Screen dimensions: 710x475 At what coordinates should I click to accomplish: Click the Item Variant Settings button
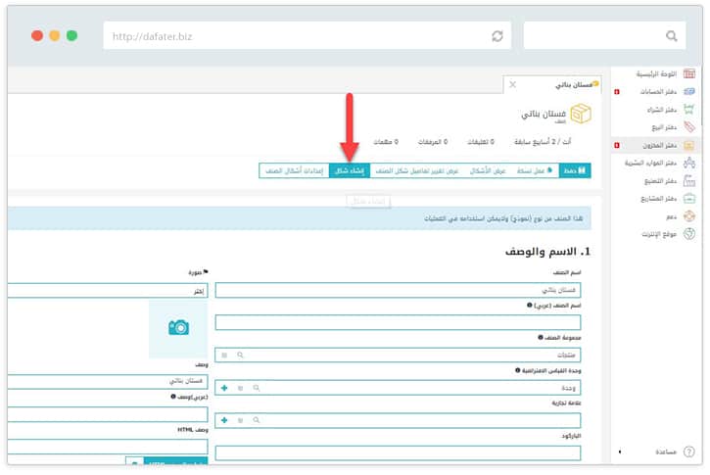pos(293,170)
